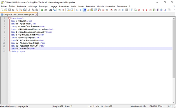Image resolution: width=176 pixels, height=108 pixels.
Task: Click the function list toolbar icon
Action: pyautogui.click(x=99, y=10)
